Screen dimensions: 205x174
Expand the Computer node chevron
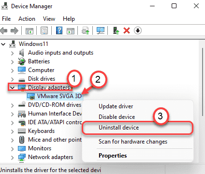13,71
